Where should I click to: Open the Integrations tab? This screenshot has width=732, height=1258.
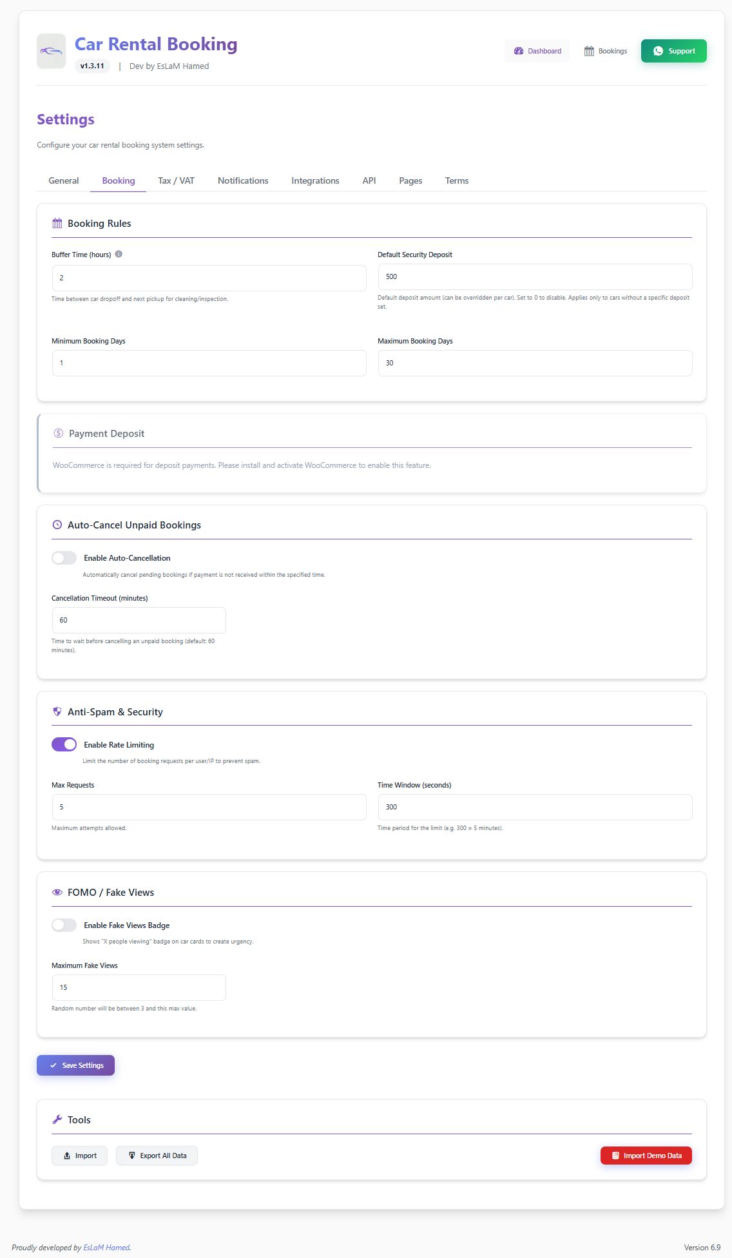[315, 180]
